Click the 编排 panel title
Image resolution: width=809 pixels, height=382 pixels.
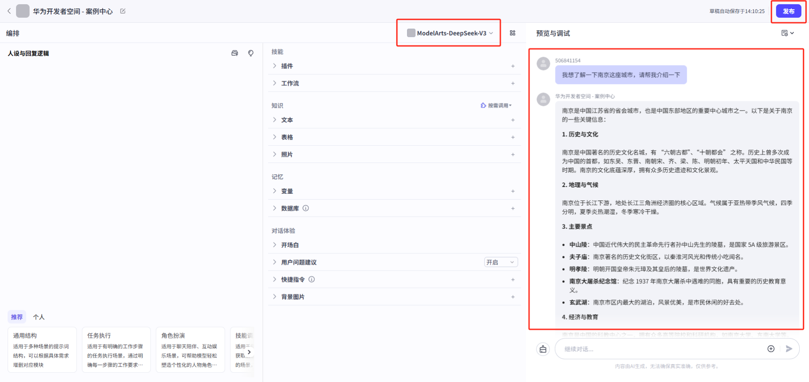[x=13, y=33]
